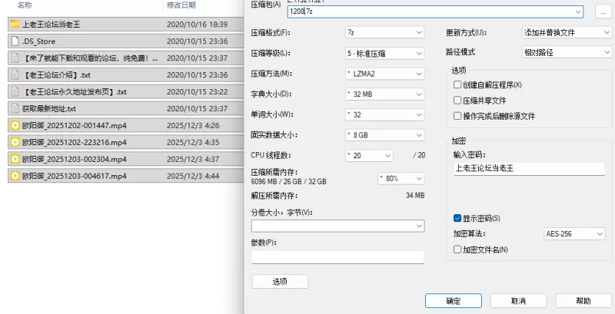Image resolution: width=615 pixels, height=314 pixels.
Task: Click the video icon of 欧阳御_20251202-001447.mp4
Action: [15, 126]
